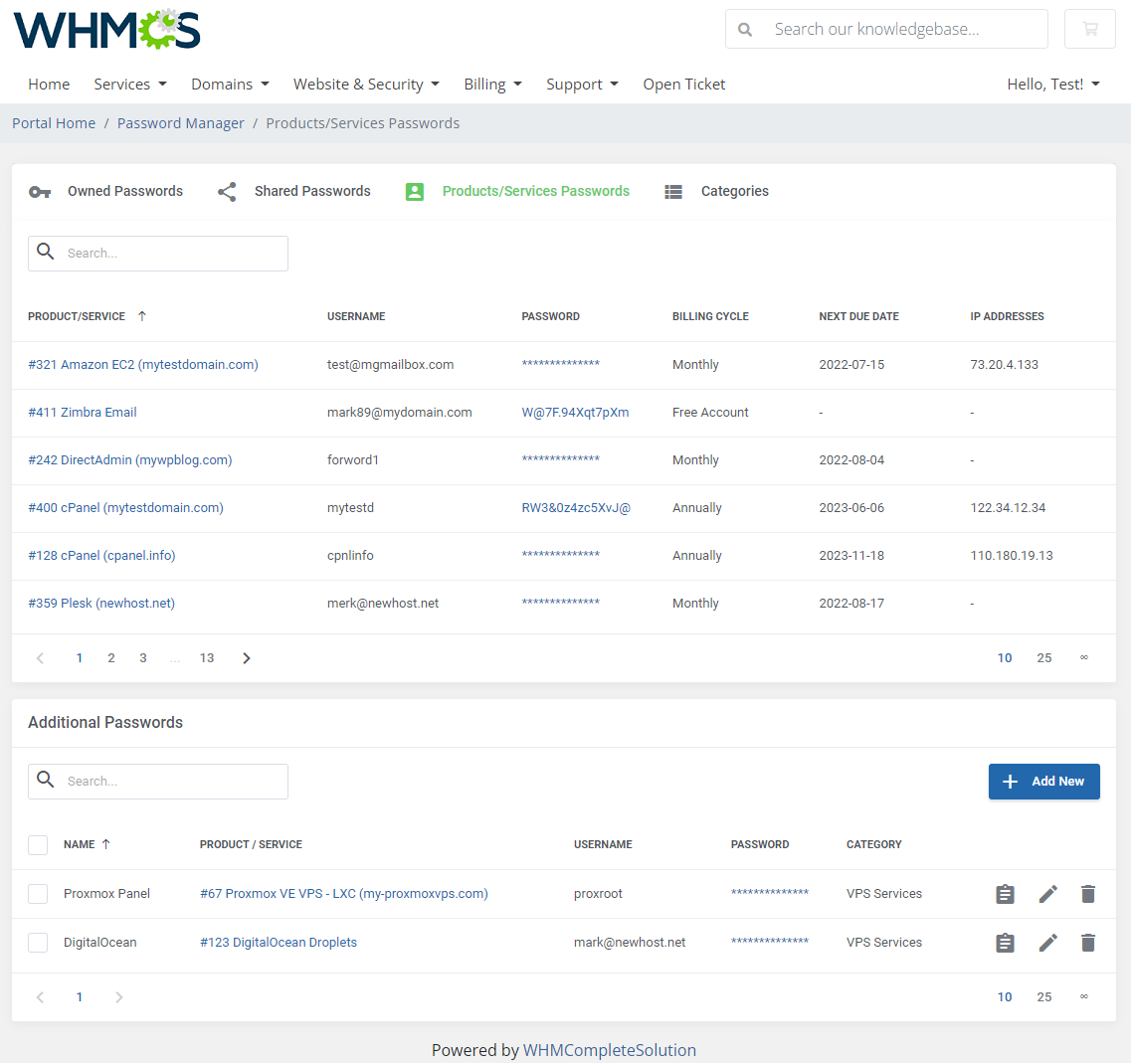Open #242 DirectAdmin service link

tap(130, 460)
